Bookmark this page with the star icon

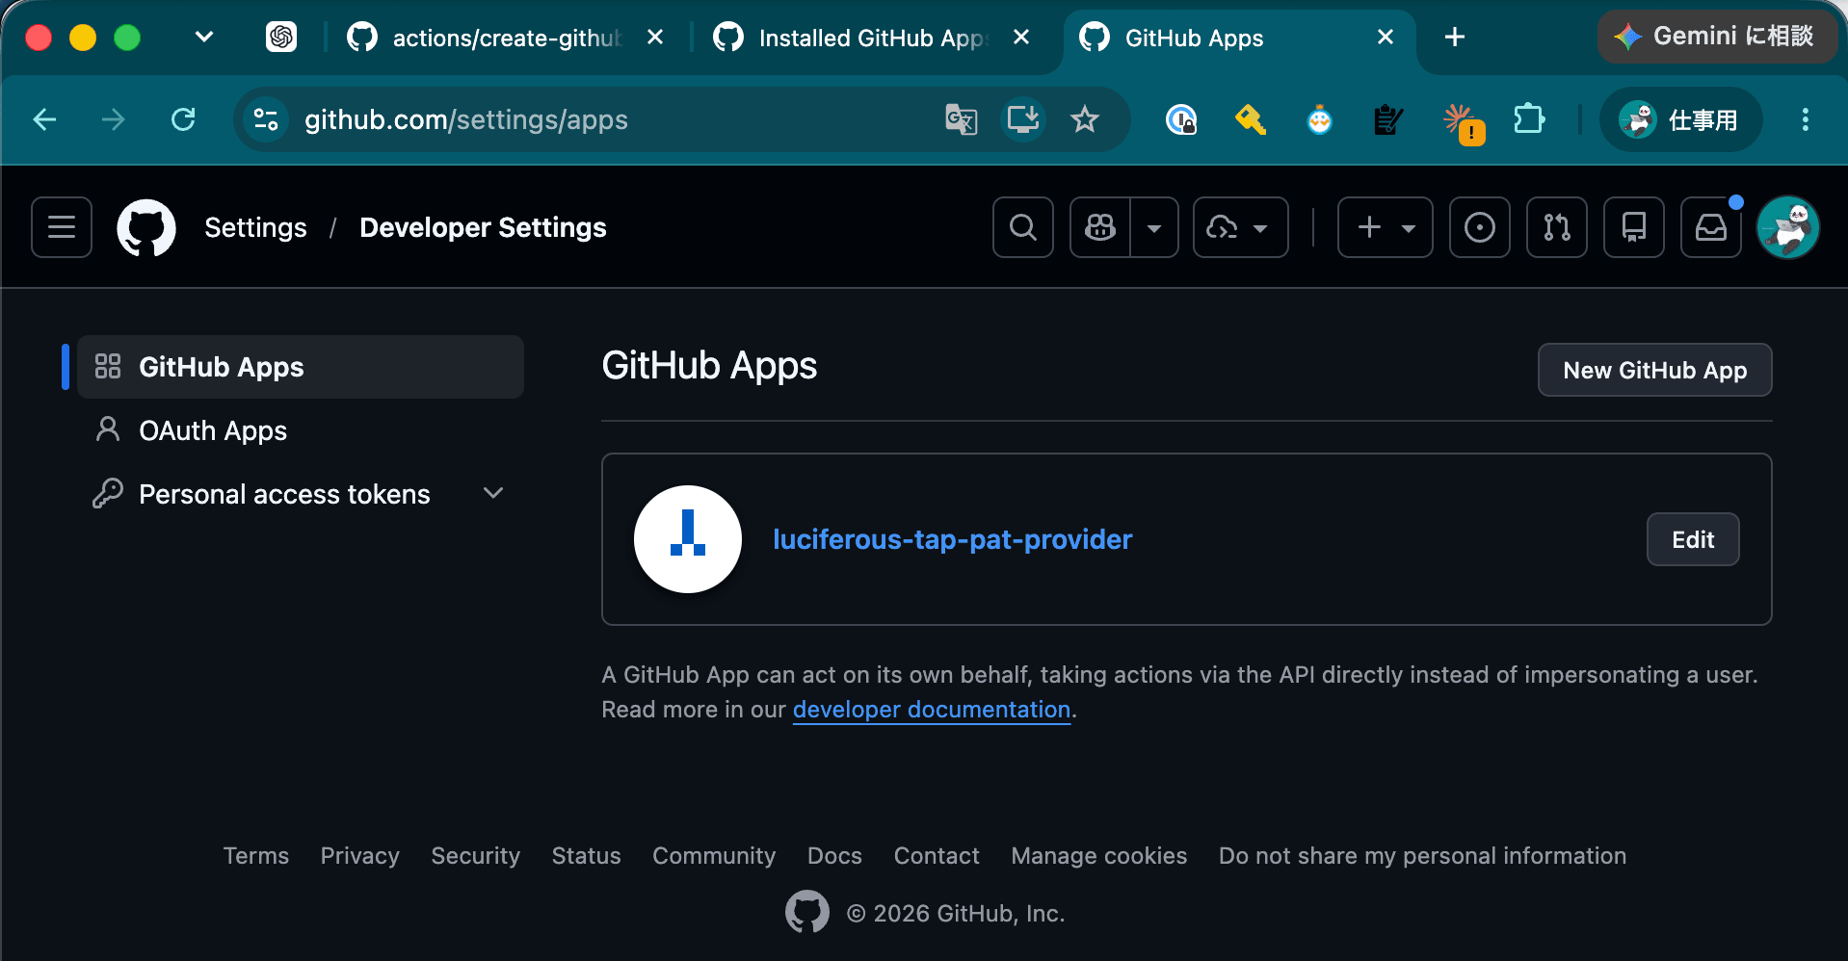point(1085,119)
